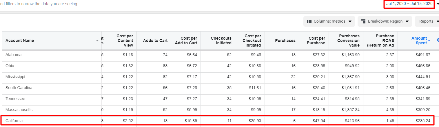Open the Breakdown: Region dropdown

(385, 21)
